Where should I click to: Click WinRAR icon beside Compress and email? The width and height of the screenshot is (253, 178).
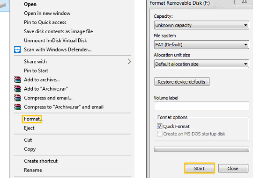point(17,98)
